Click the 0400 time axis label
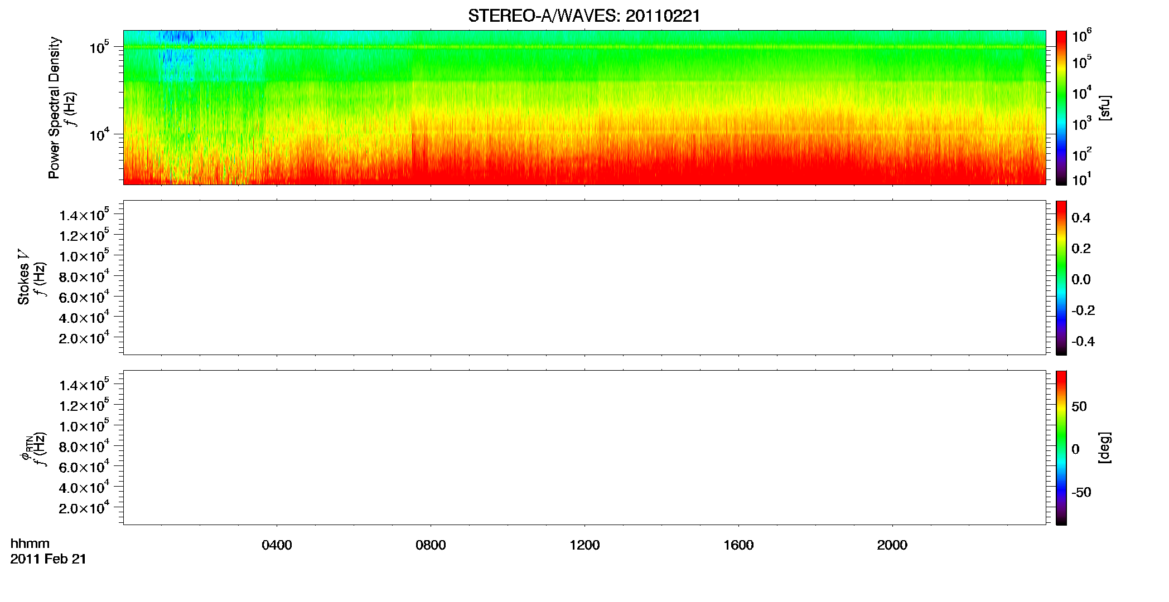 coord(277,545)
